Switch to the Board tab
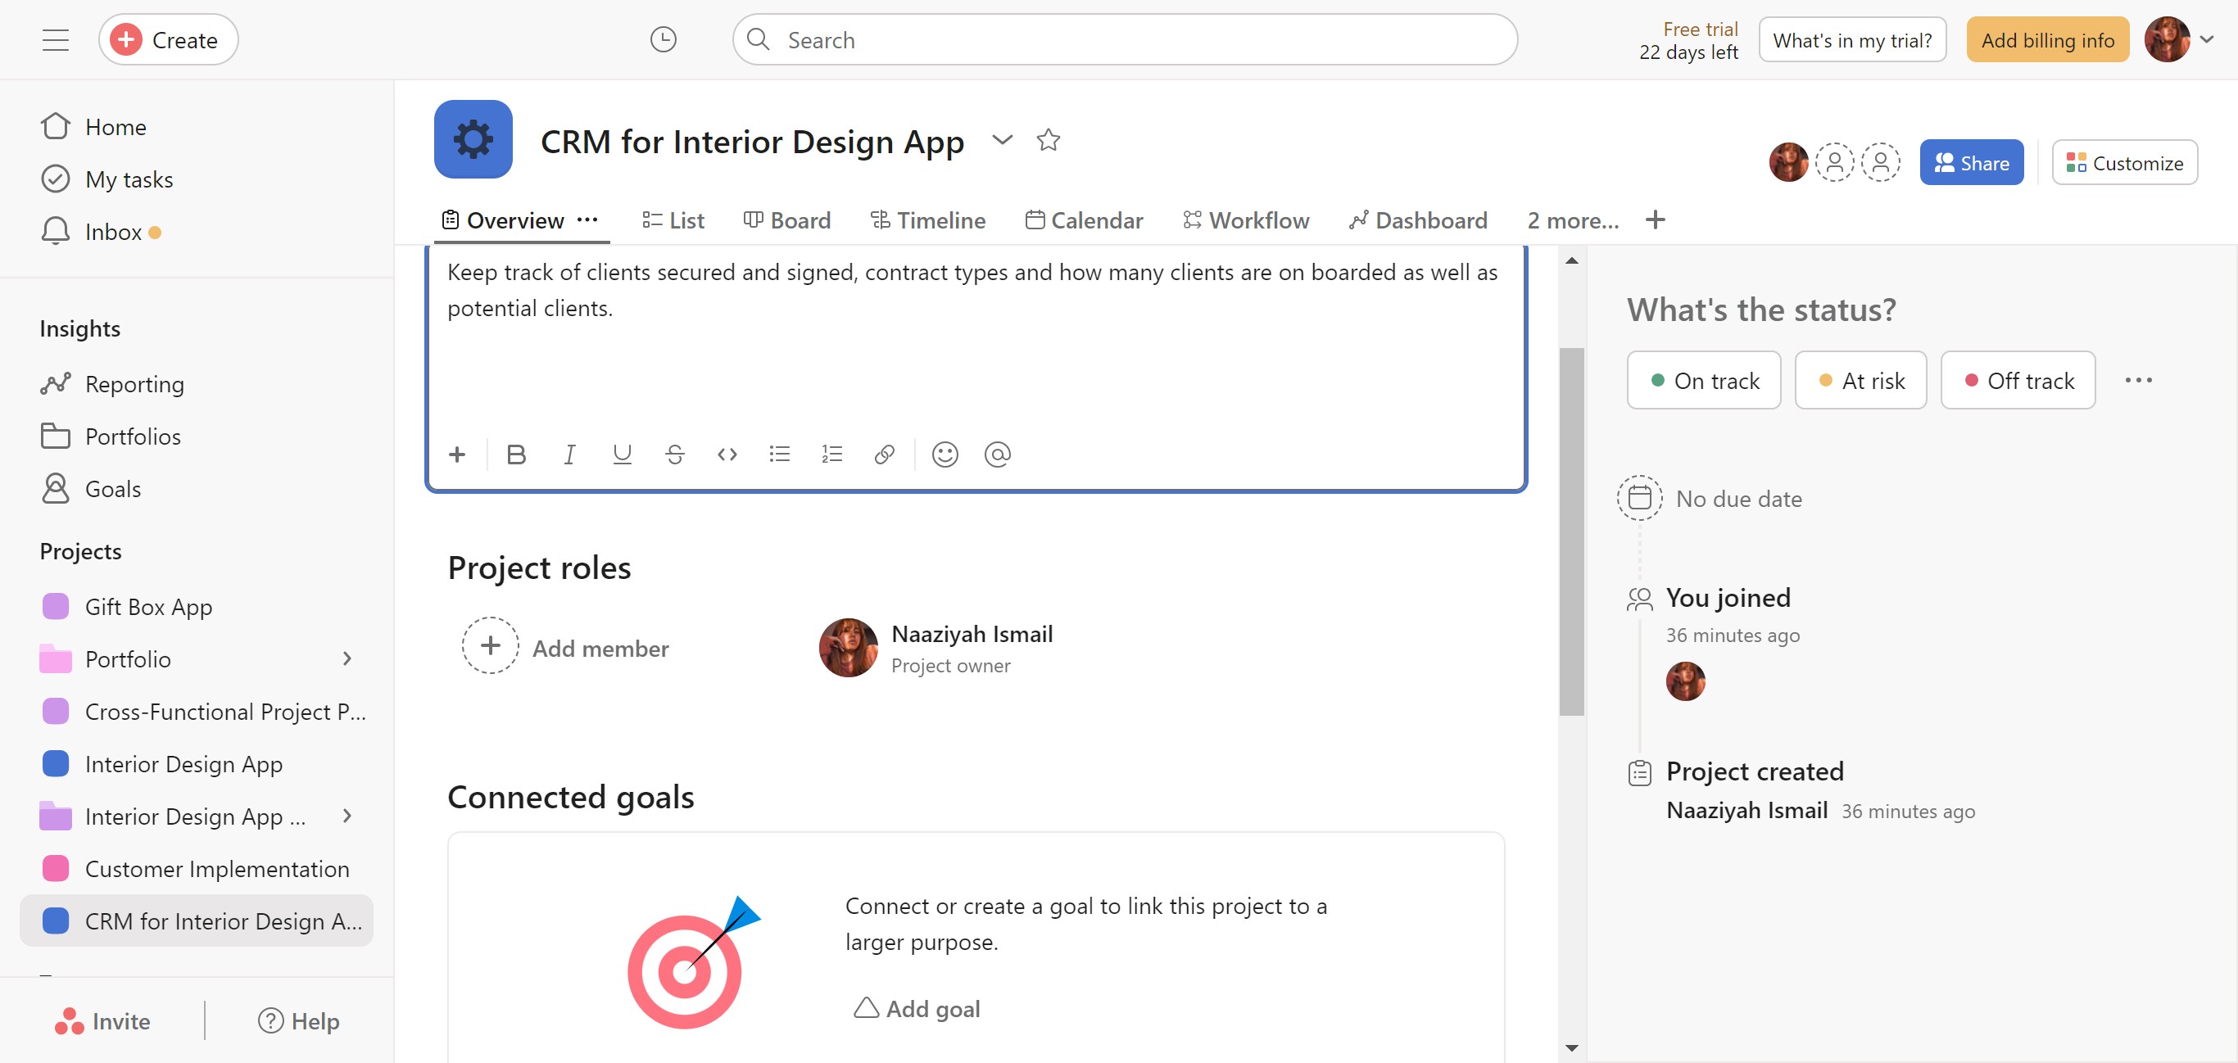The width and height of the screenshot is (2238, 1063). coord(787,220)
